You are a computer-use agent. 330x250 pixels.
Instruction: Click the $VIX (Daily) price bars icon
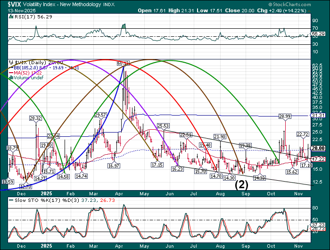tap(10, 62)
